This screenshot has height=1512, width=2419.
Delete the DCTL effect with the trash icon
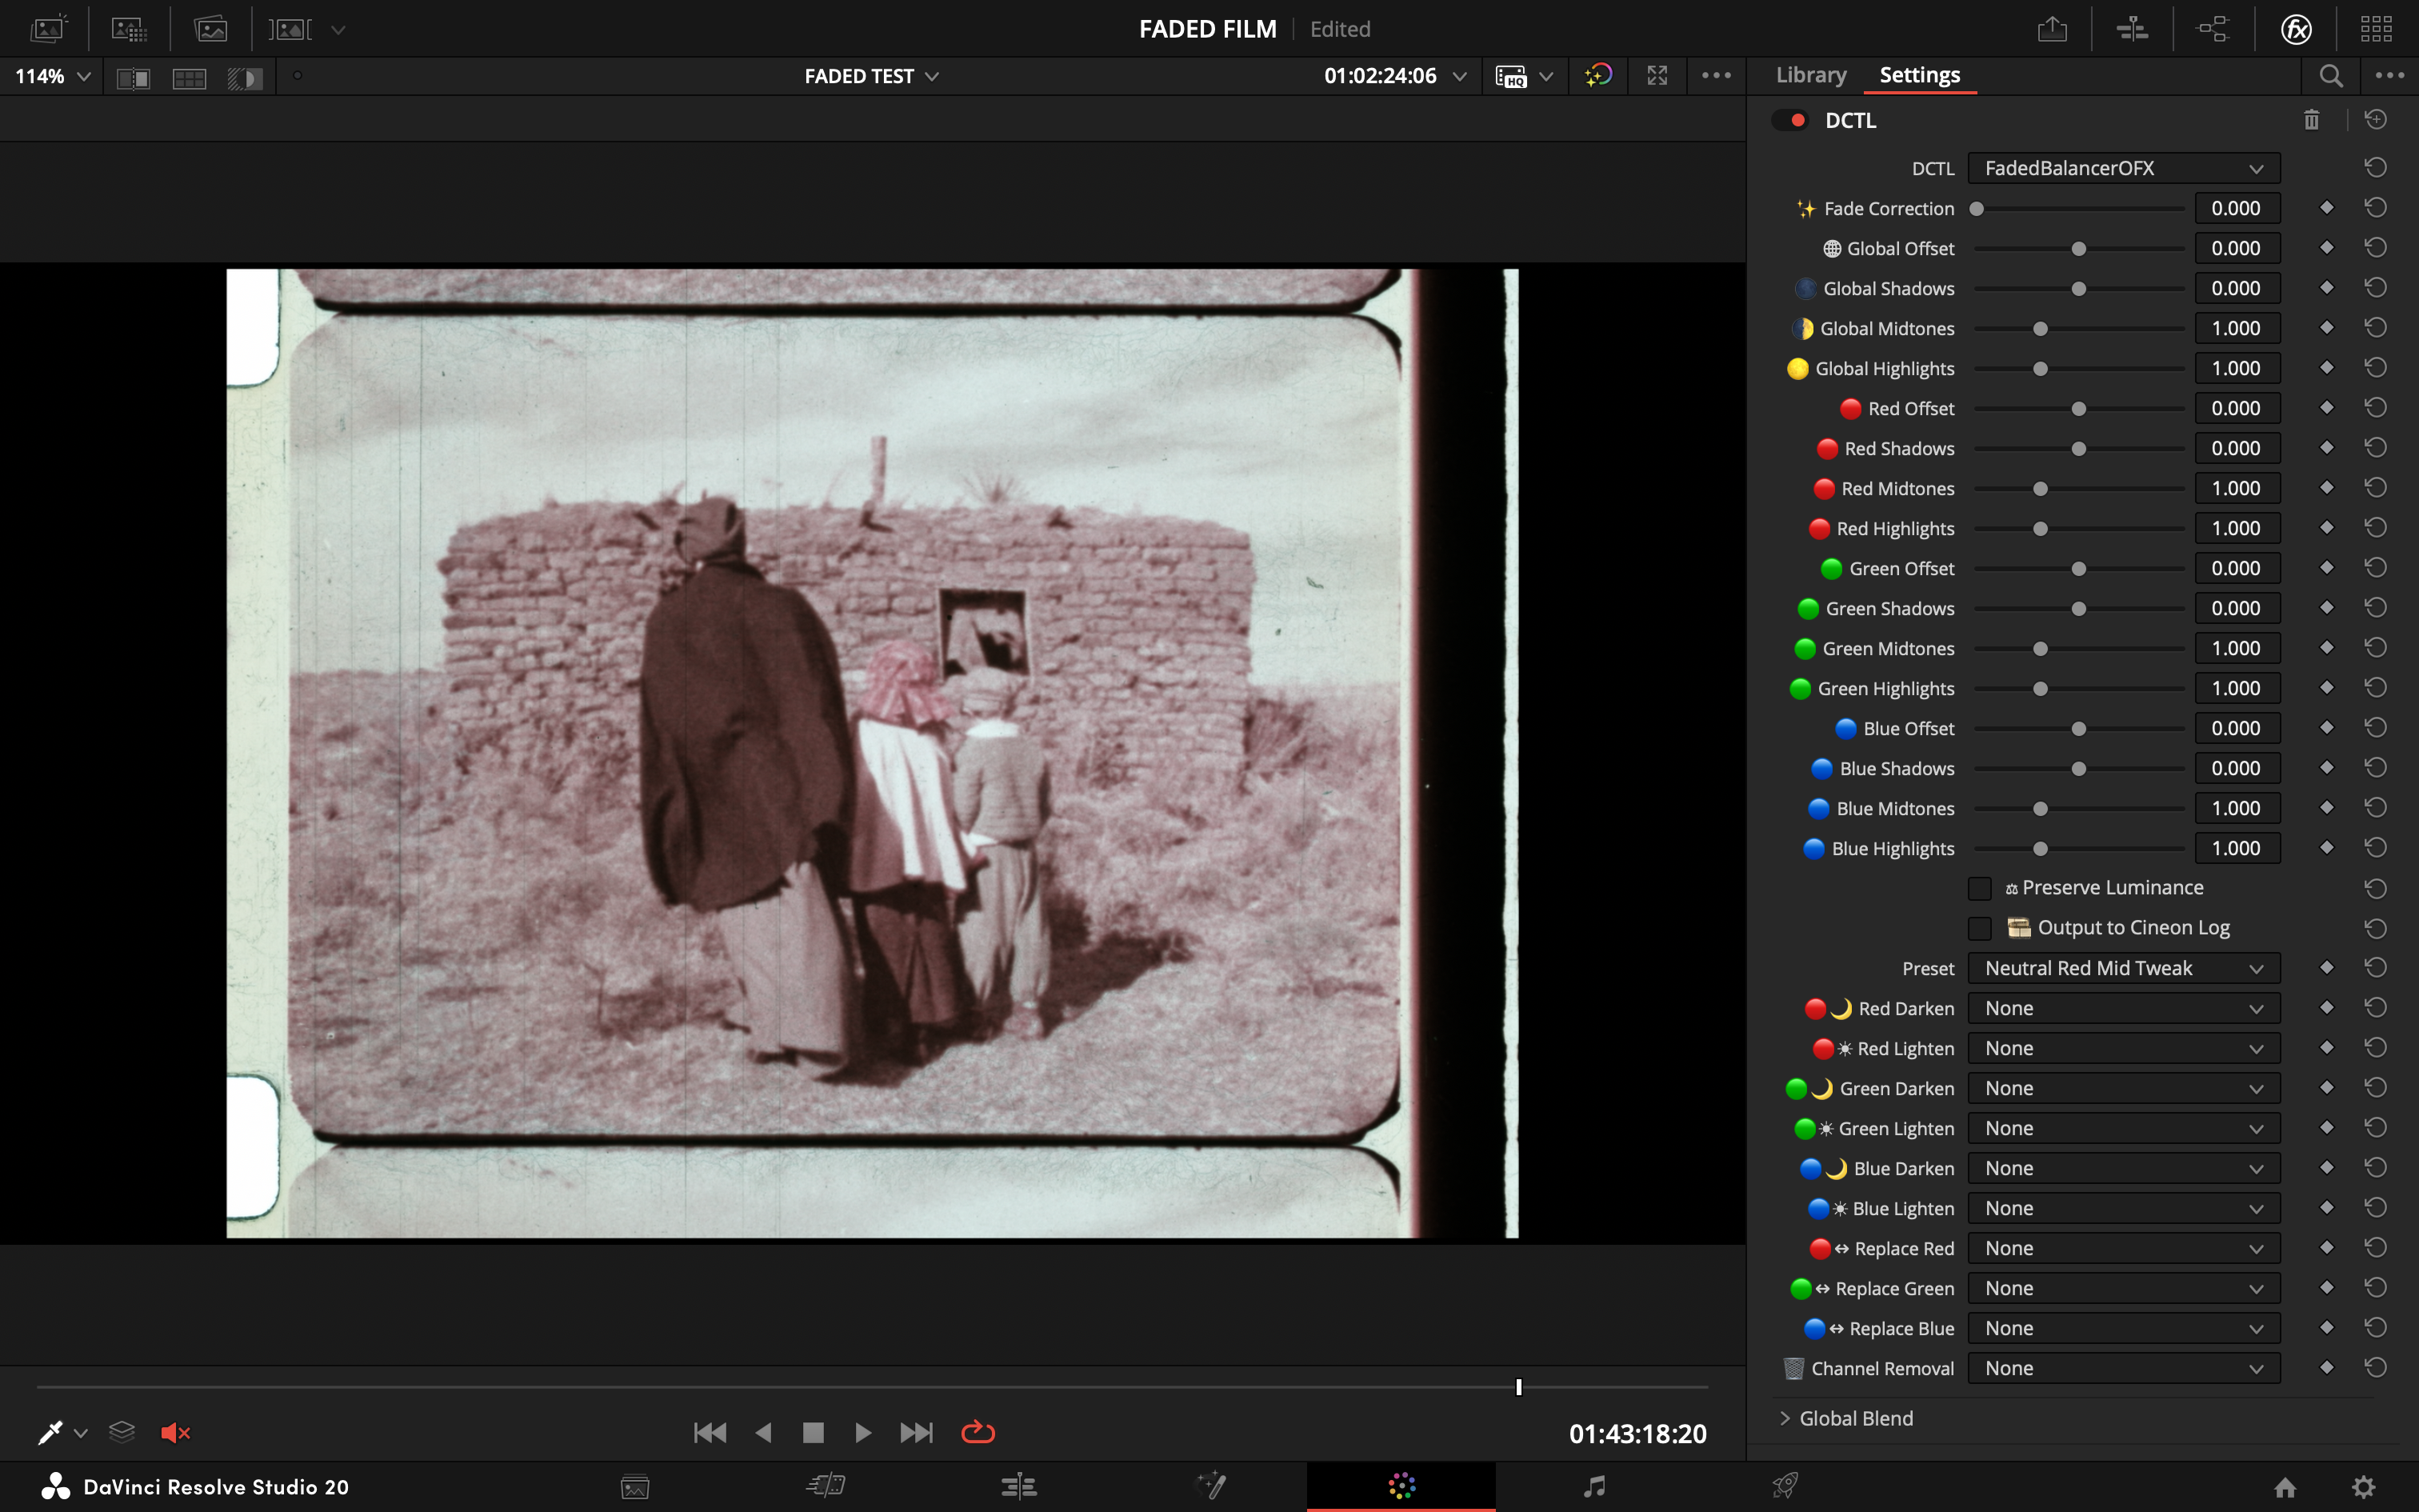point(2311,120)
